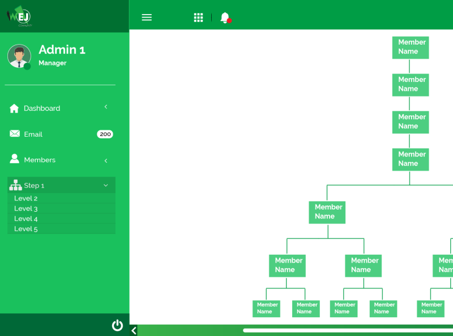Expand the Dashboard menu chevron
Image resolution: width=453 pixels, height=336 pixels.
click(x=106, y=107)
